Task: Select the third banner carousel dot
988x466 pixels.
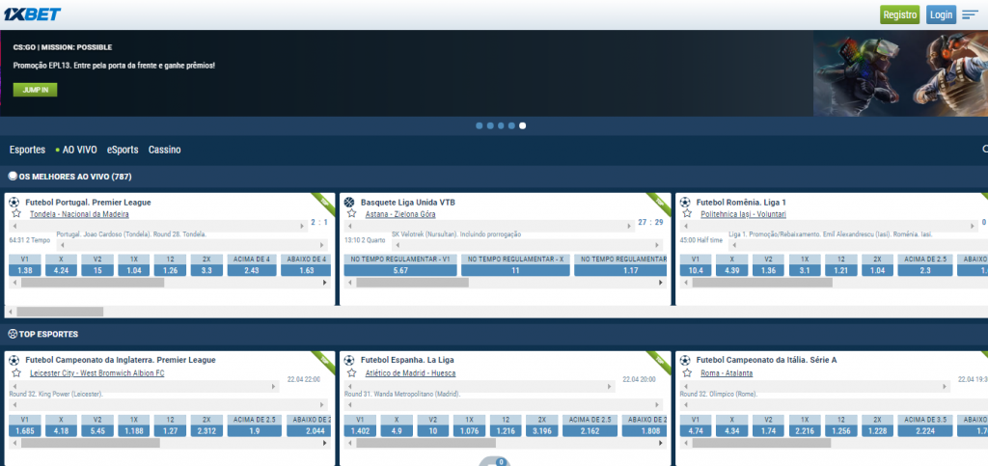Action: [501, 126]
